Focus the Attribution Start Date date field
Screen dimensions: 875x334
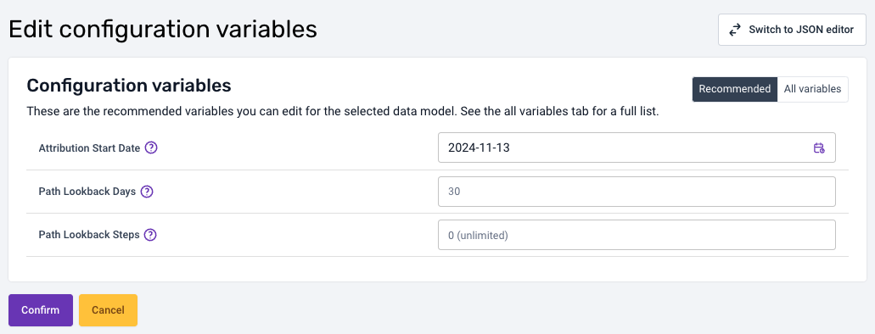coord(637,148)
